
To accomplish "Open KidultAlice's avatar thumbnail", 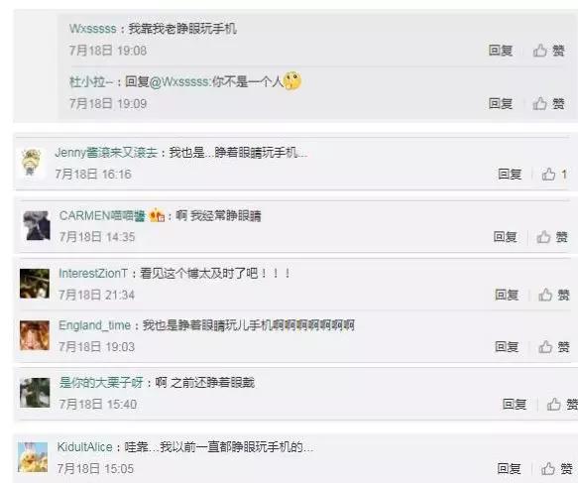I will [x=33, y=457].
